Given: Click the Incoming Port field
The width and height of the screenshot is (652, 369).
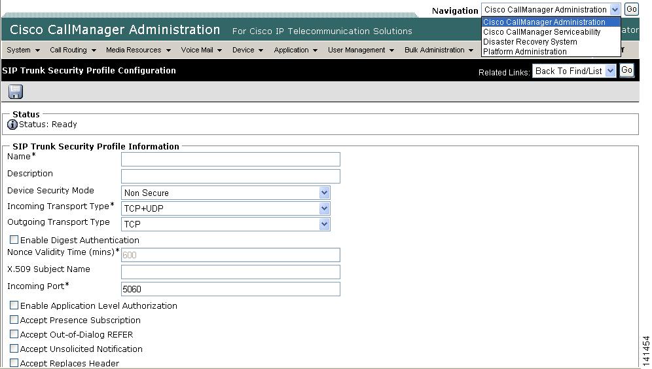Looking at the screenshot, I should (x=230, y=289).
